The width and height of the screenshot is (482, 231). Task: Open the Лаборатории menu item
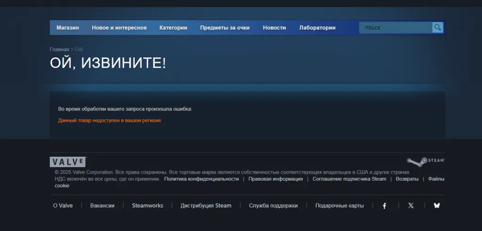click(x=317, y=28)
